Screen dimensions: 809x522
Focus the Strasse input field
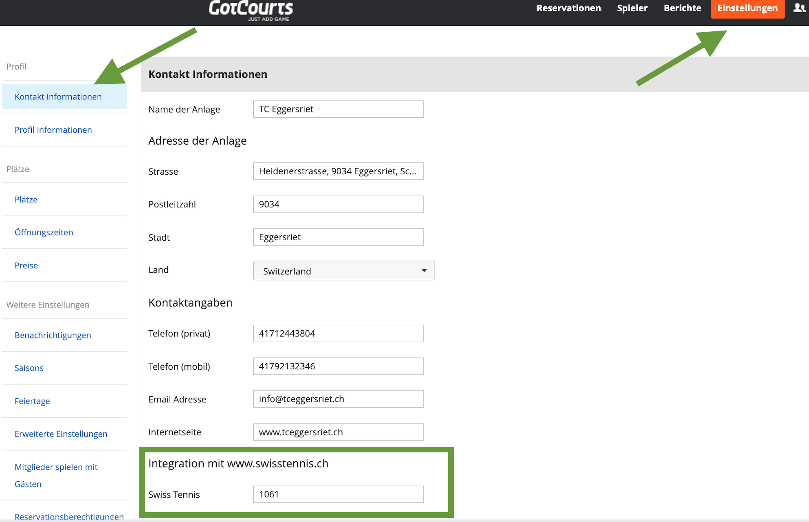(339, 171)
